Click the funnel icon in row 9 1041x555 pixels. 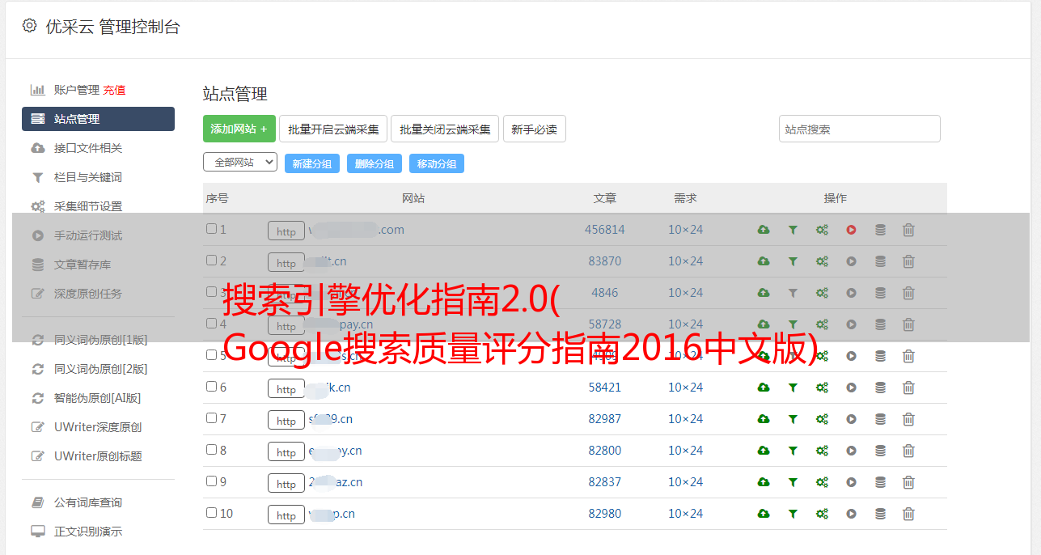pos(793,482)
